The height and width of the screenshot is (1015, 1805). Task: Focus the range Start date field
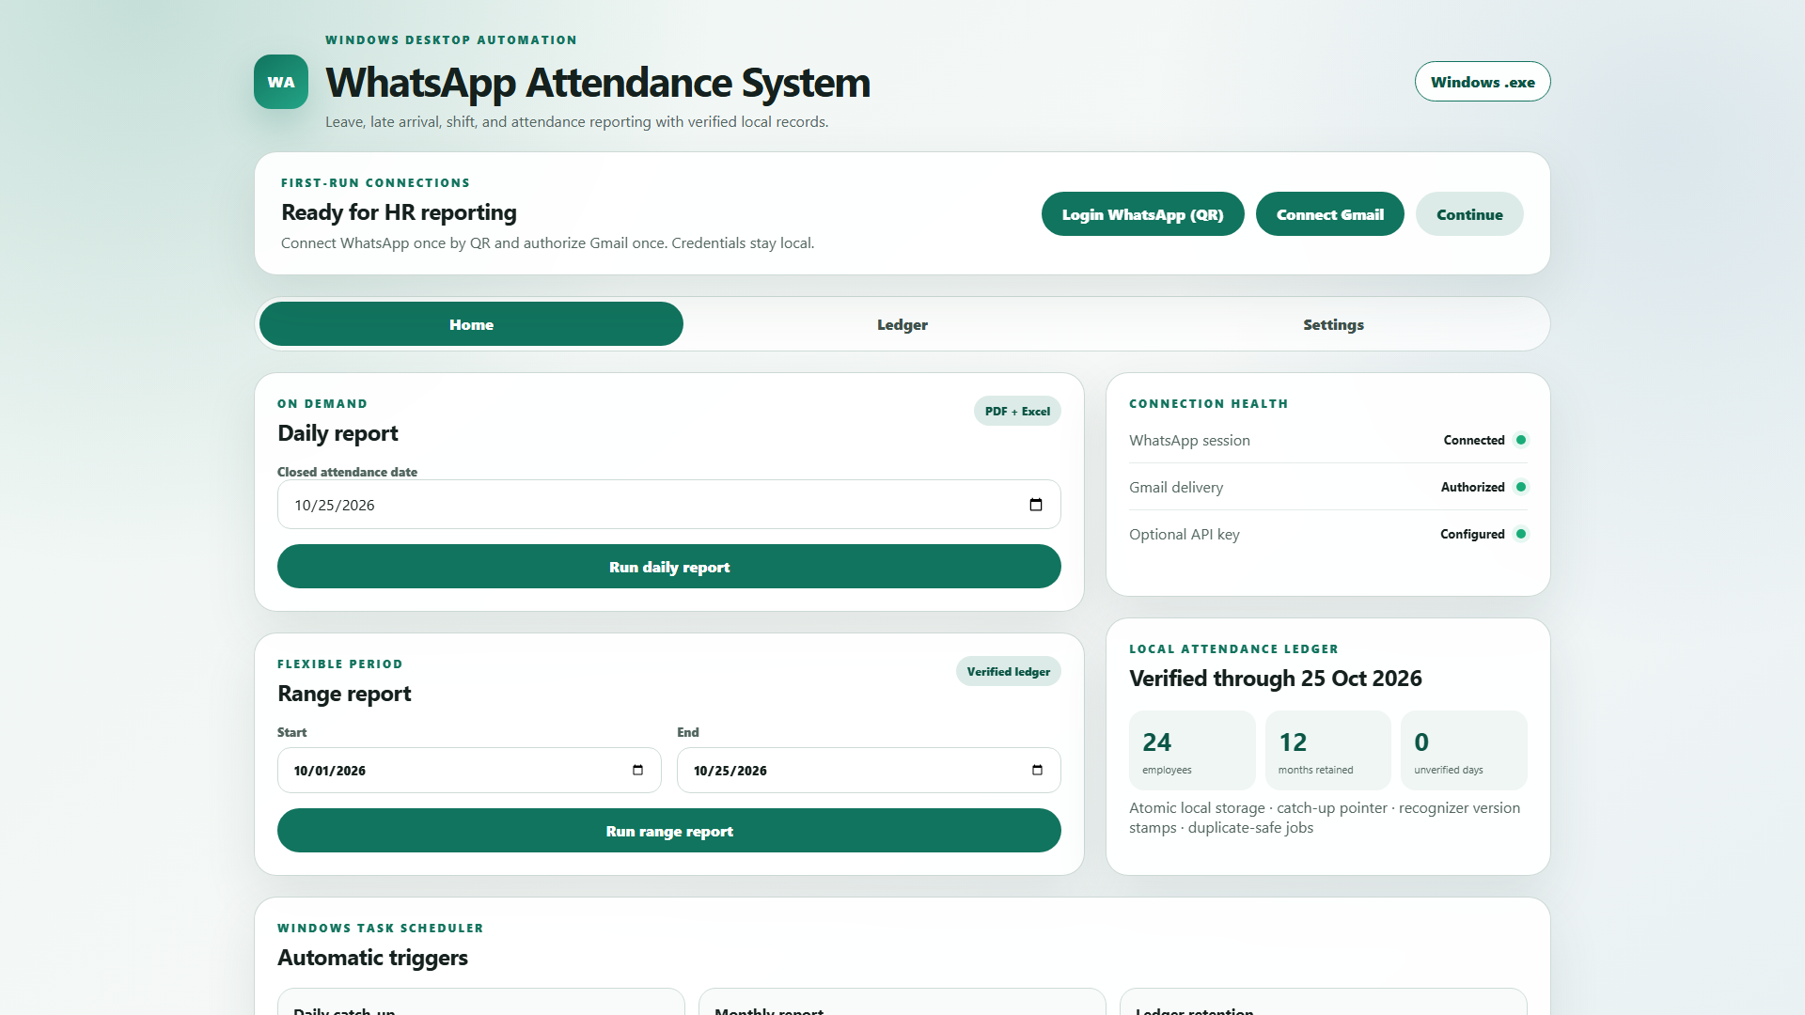coord(469,770)
